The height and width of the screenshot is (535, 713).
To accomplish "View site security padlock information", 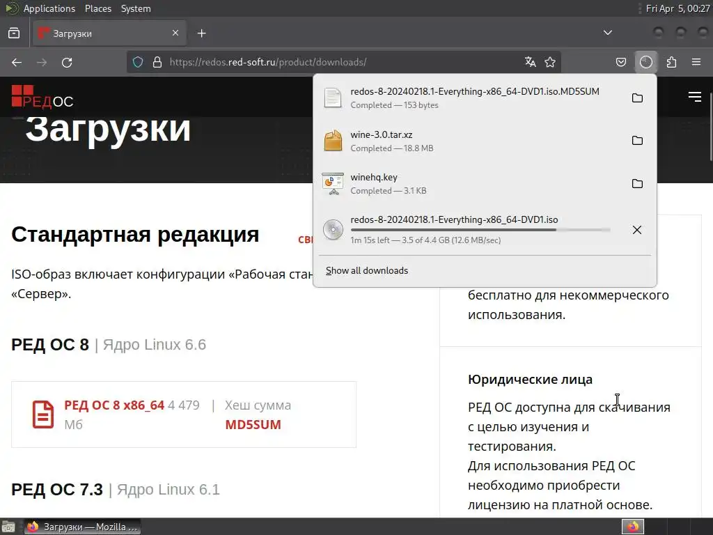I will (x=157, y=62).
